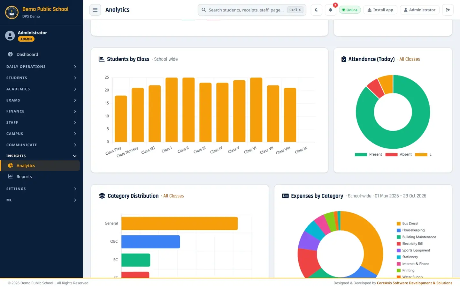Screen dimensions: 460x287
Task: Click the search magnifier icon
Action: (203, 10)
